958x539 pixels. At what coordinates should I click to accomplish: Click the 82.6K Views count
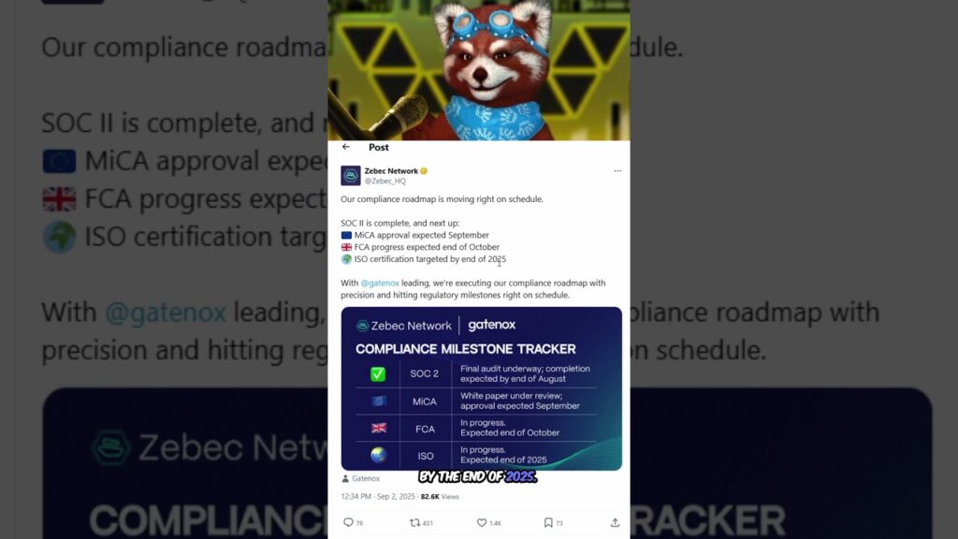pos(440,496)
